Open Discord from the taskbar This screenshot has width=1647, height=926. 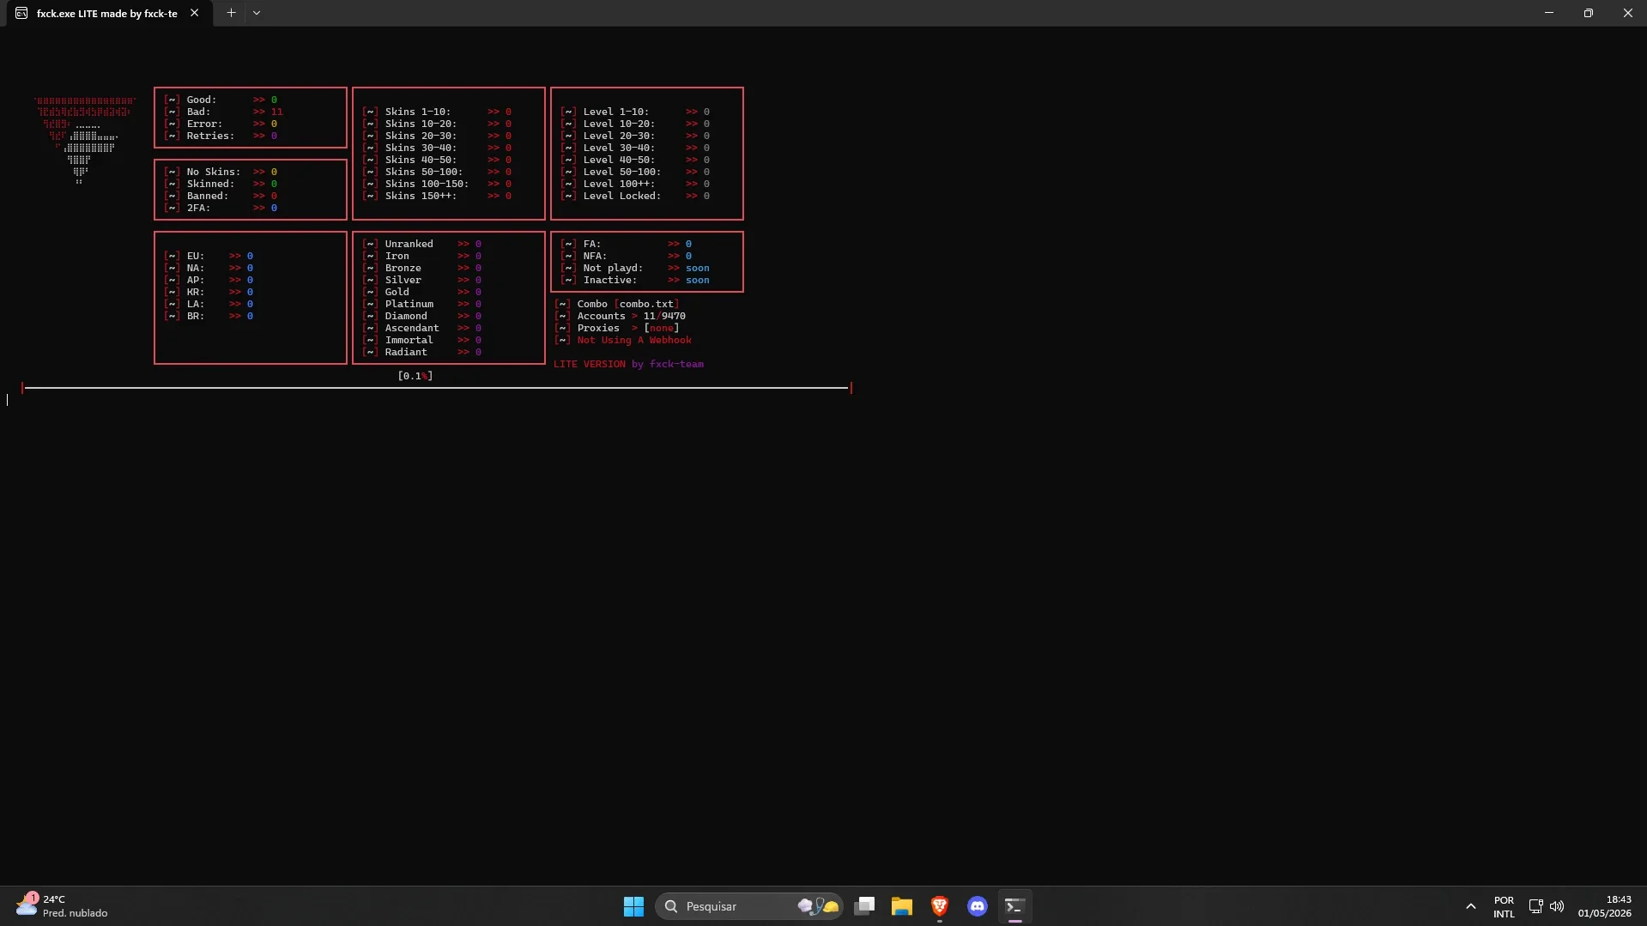coord(977,906)
